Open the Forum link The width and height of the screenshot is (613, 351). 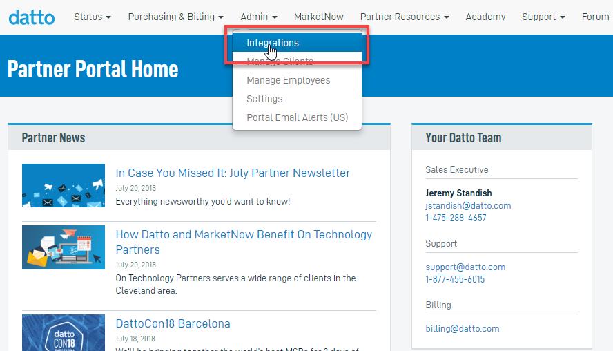pos(595,17)
